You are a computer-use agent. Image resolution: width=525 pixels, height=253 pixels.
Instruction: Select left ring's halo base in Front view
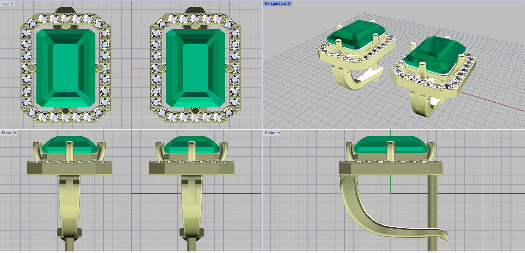click(x=69, y=169)
